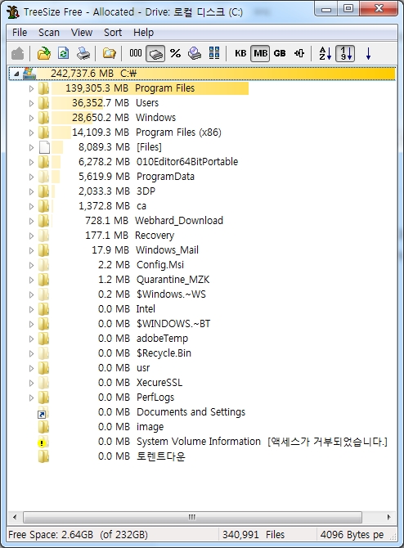Switch to percent display mode
404x548 pixels.
point(175,53)
